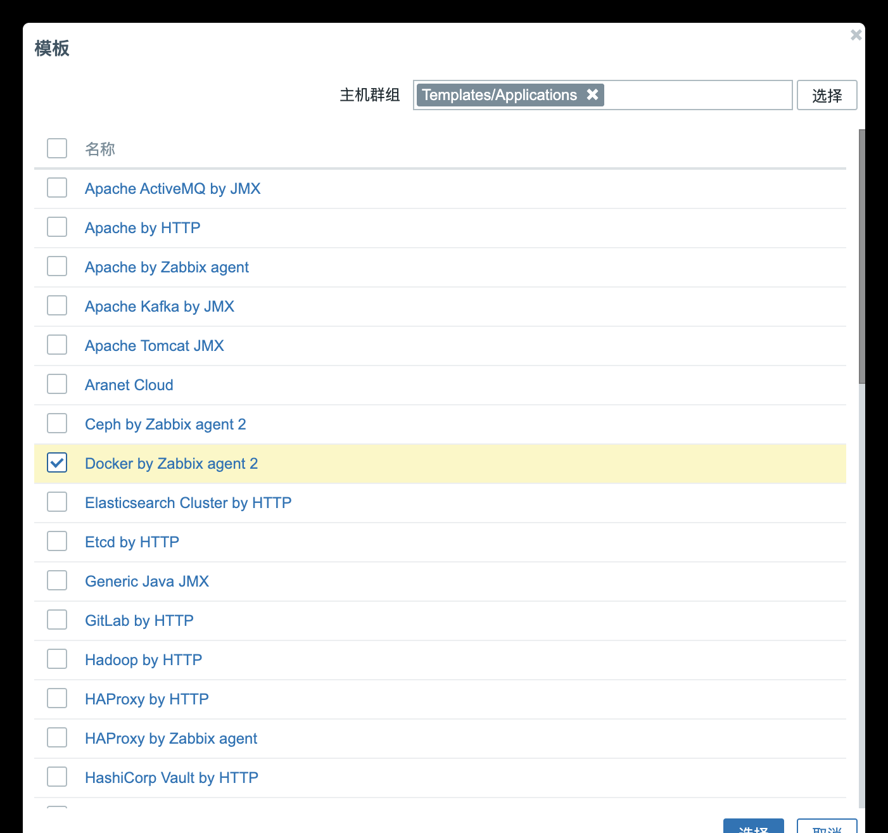Enable the Apache Kafka by JMX checkbox
The image size is (888, 833).
coord(57,305)
